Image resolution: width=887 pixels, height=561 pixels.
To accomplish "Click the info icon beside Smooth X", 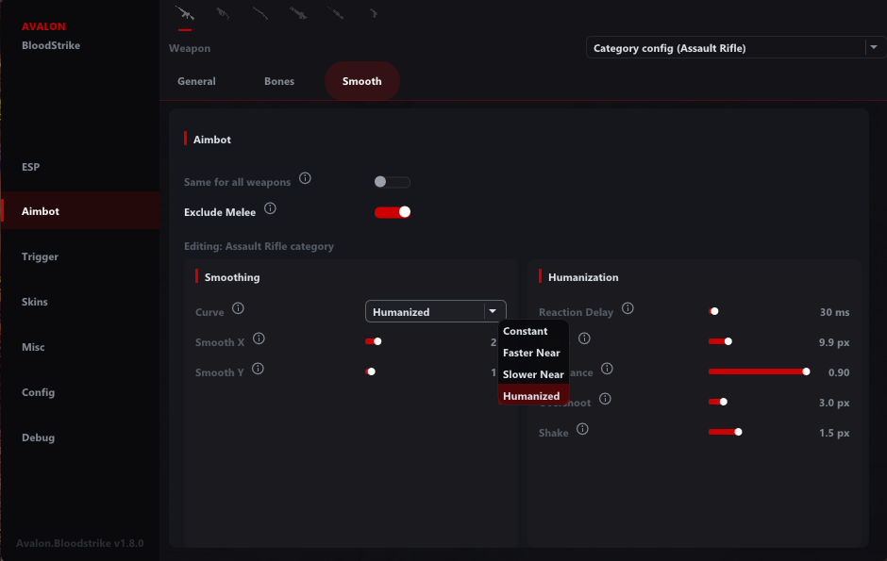I will [259, 338].
